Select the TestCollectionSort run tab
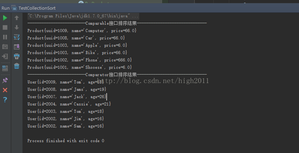The image size is (299, 153). (37, 8)
